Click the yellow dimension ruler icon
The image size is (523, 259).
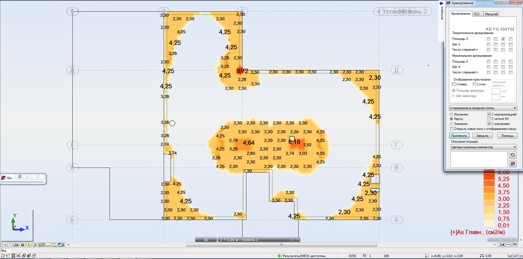[x=48, y=245]
